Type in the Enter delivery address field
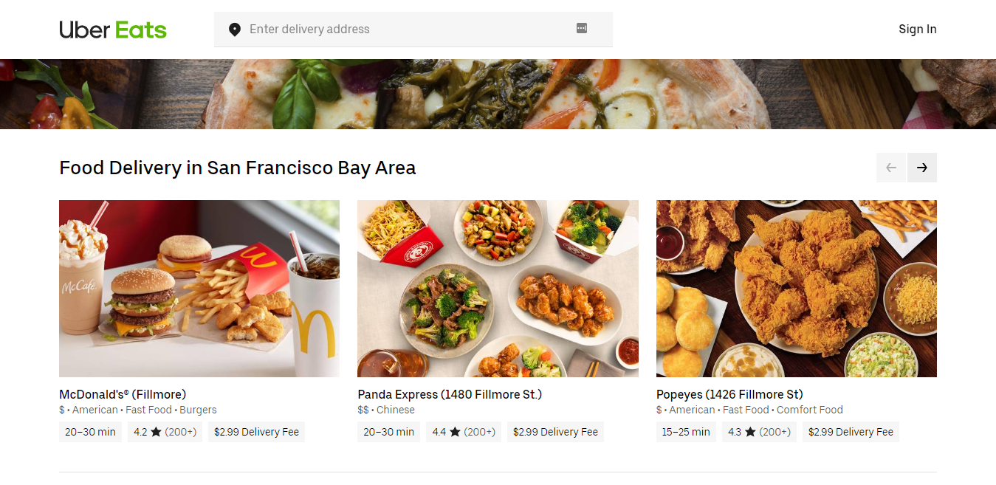 406,30
